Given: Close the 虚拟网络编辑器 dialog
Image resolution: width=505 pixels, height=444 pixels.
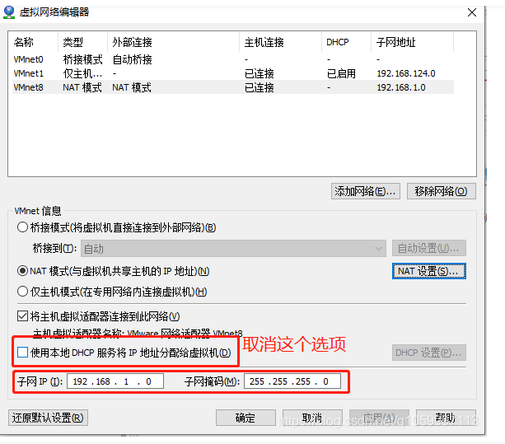Looking at the screenshot, I should 472,12.
